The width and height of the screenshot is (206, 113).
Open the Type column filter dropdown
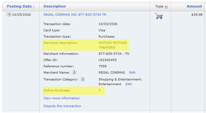pyautogui.click(x=166, y=7)
